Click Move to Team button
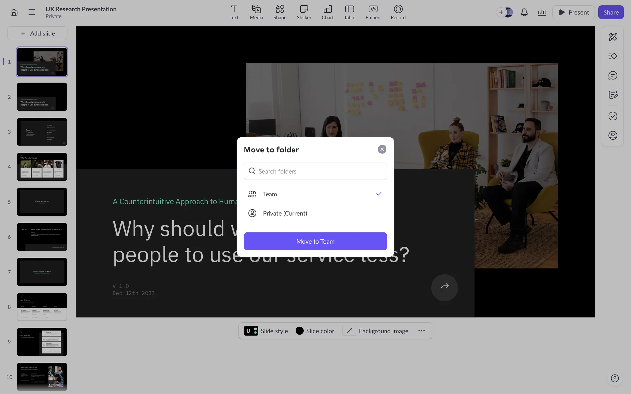631x394 pixels. click(315, 241)
